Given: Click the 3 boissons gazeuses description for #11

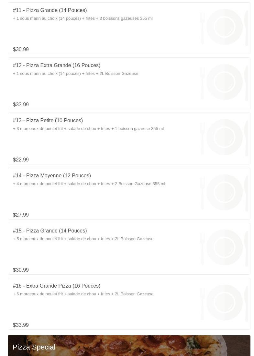Looking at the screenshot, I should [x=83, y=18].
